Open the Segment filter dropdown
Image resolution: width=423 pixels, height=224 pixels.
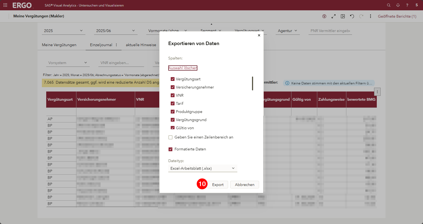point(211,31)
